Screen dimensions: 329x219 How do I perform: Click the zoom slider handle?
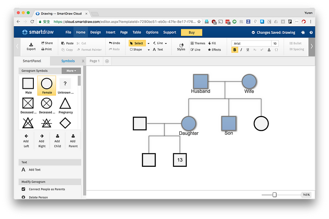(274, 195)
